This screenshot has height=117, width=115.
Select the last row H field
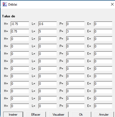pos(20,106)
